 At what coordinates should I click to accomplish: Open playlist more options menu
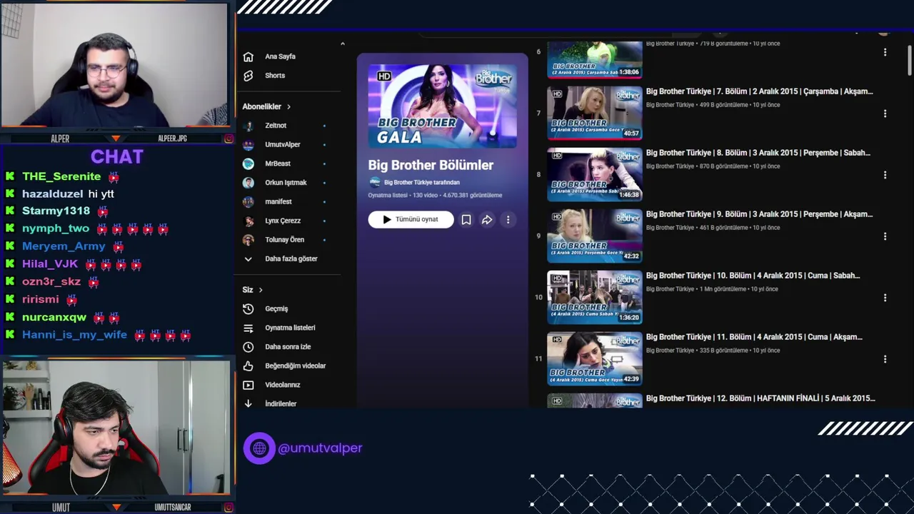(x=508, y=220)
